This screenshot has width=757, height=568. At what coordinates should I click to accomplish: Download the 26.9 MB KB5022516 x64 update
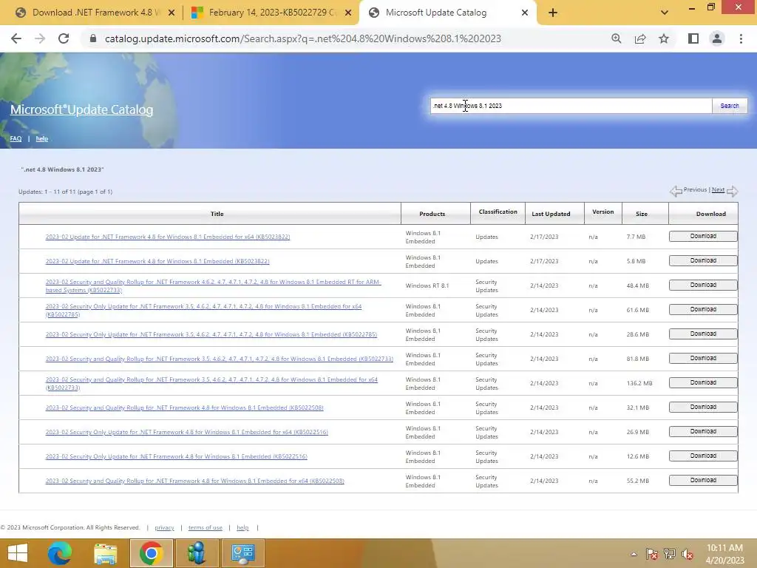pyautogui.click(x=703, y=431)
